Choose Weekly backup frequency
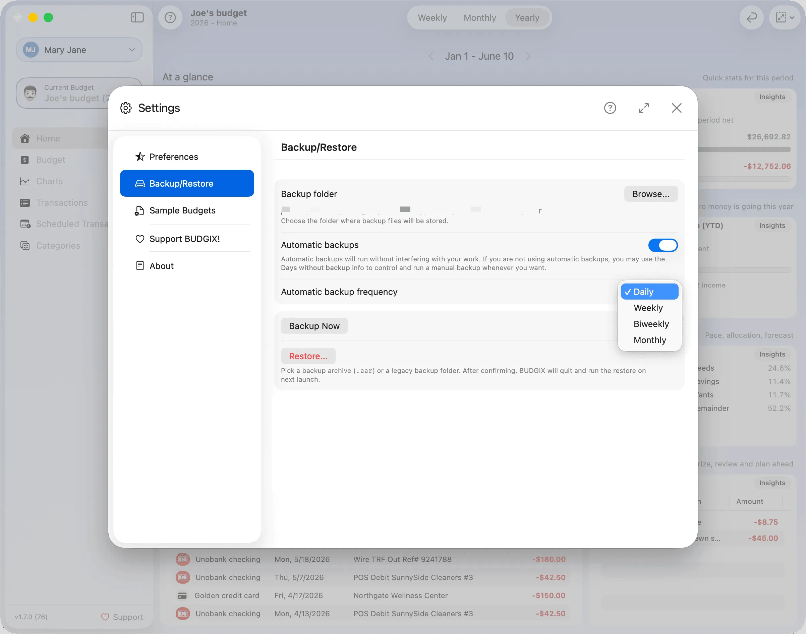Screen dimensions: 806x634 click(x=649, y=308)
